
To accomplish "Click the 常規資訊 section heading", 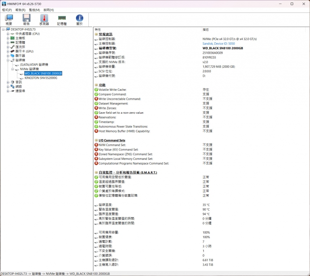I will 105,34.
